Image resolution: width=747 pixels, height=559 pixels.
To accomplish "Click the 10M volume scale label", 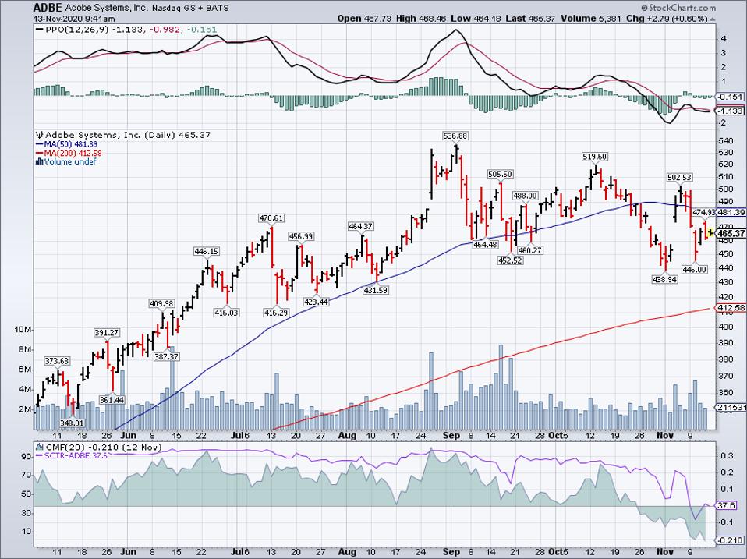I will coord(23,330).
